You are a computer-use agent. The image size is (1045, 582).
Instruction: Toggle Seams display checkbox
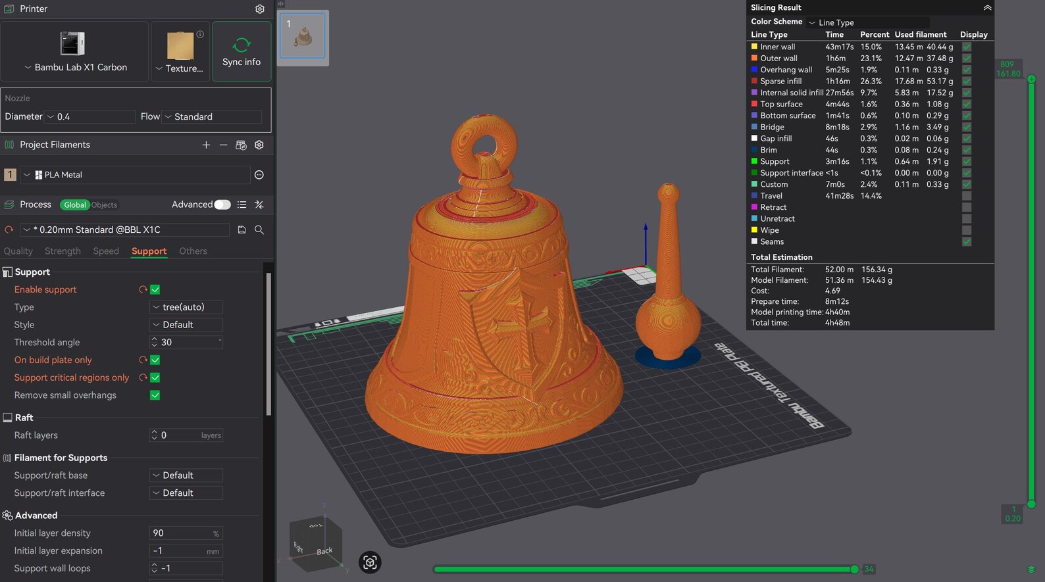[x=967, y=241]
